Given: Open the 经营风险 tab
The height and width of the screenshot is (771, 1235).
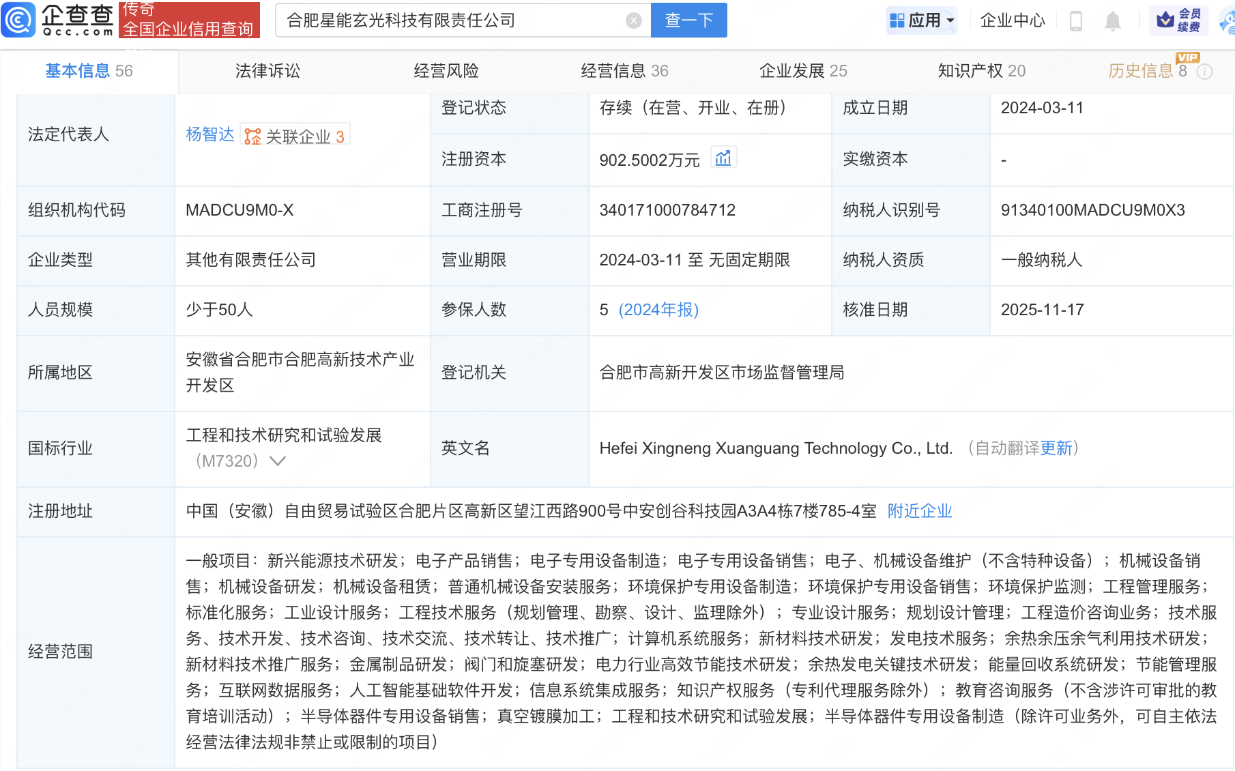Looking at the screenshot, I should (446, 71).
